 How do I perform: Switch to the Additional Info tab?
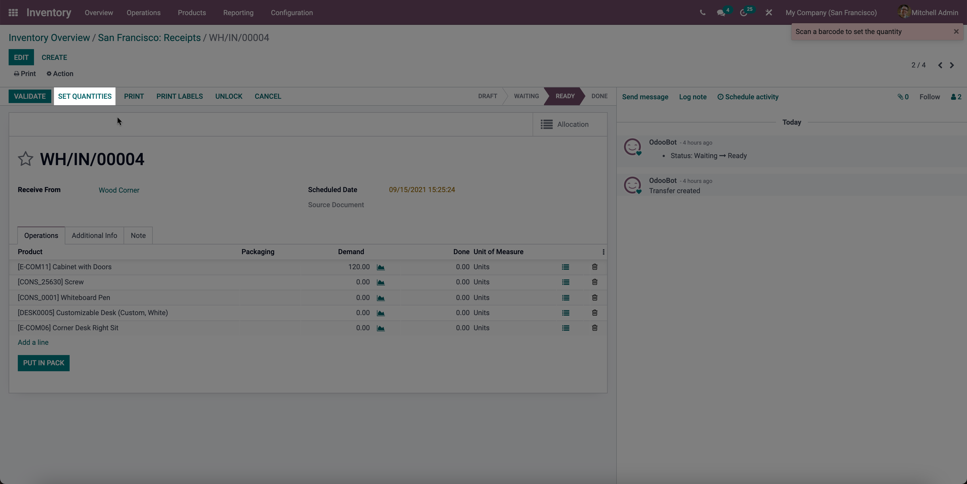click(94, 236)
